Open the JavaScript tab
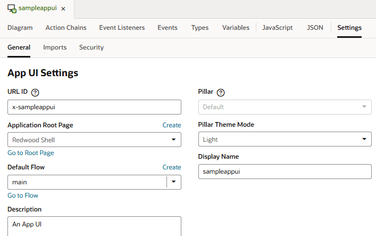 (x=277, y=28)
